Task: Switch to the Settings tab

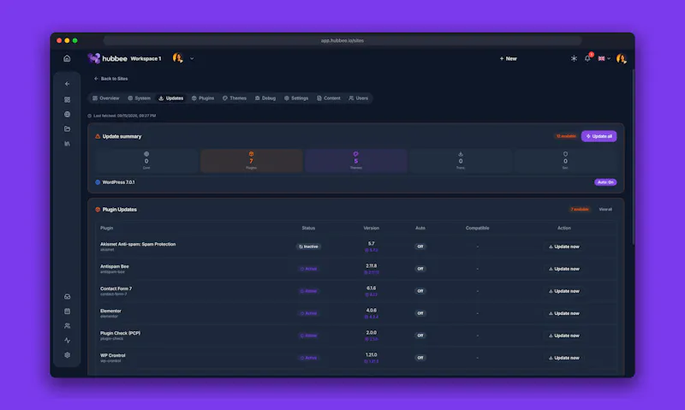Action: coord(296,98)
